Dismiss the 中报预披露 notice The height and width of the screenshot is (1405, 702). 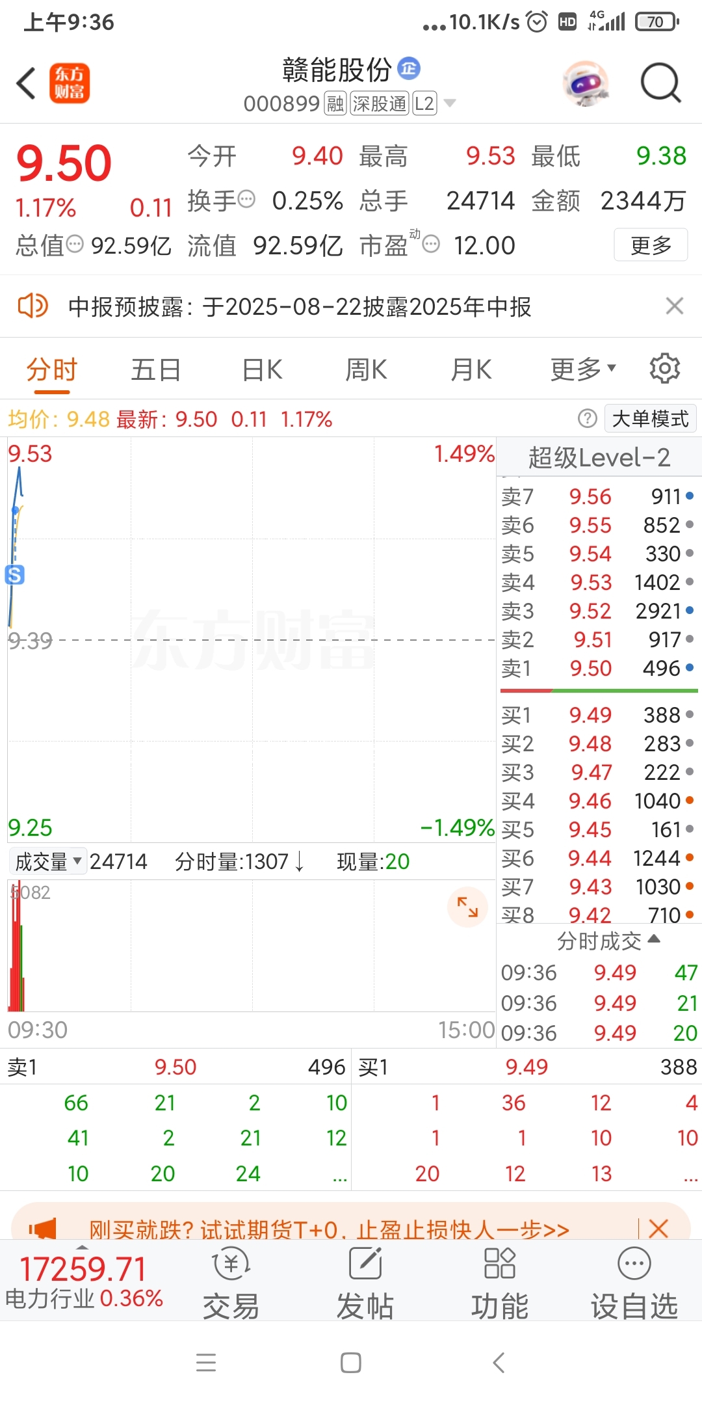coord(675,306)
